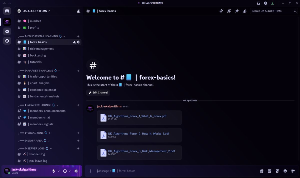Expand the Vocal Zone category
This screenshot has width=300, height=178.
click(34, 133)
